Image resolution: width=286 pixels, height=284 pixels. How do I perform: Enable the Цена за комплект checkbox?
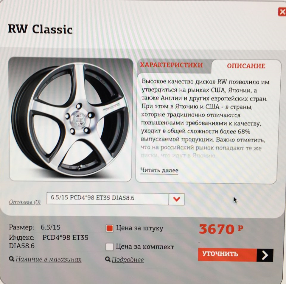(x=109, y=247)
